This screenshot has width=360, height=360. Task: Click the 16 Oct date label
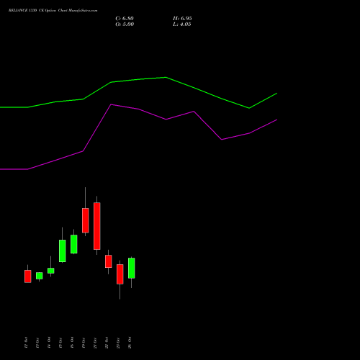point(72,343)
